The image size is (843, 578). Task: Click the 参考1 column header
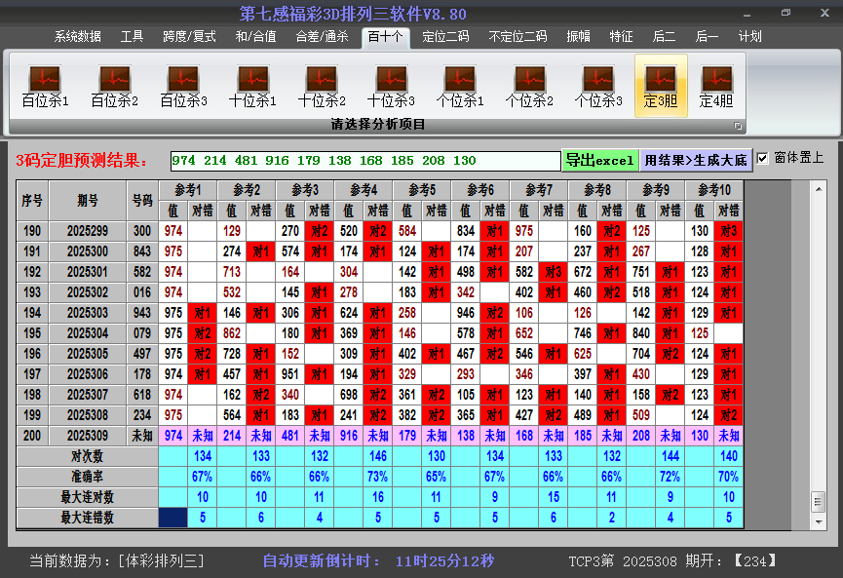187,189
